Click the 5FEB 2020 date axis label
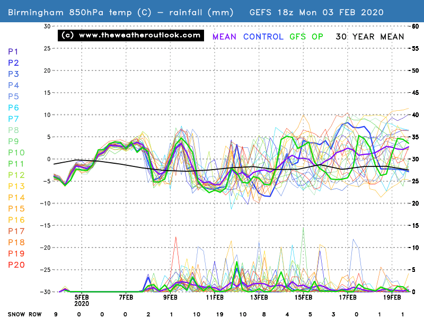The image size is (424, 318). point(82,301)
